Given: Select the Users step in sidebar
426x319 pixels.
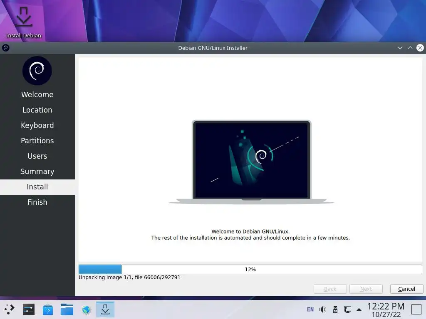Looking at the screenshot, I should (37, 156).
